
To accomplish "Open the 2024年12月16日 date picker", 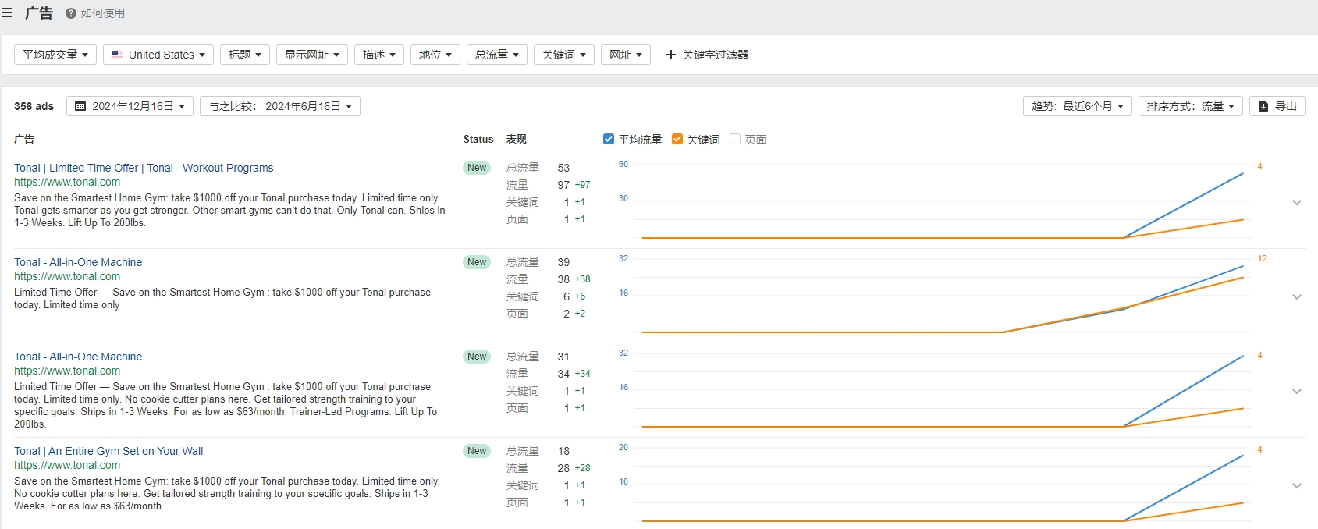I will click(130, 106).
